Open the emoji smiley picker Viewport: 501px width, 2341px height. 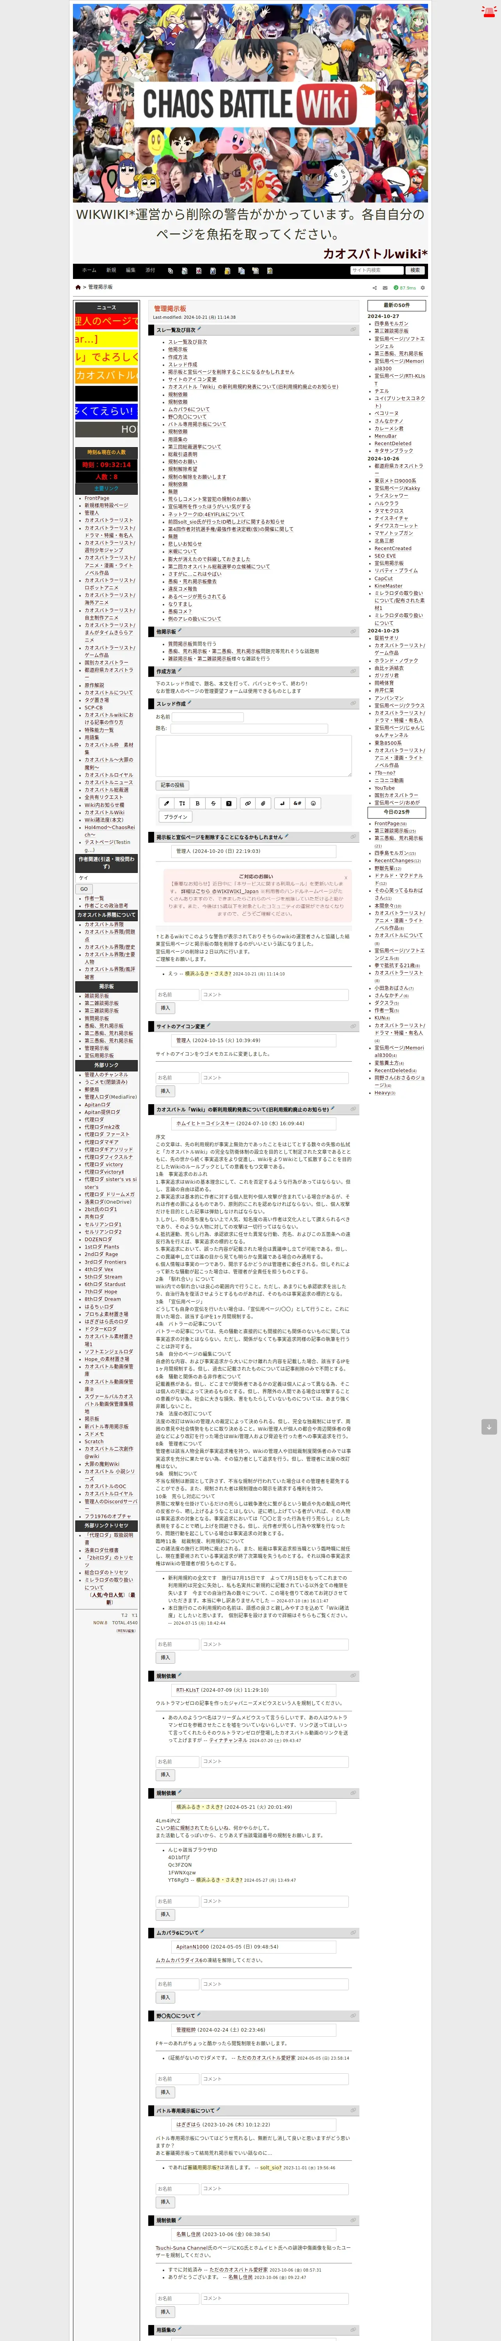[x=313, y=803]
